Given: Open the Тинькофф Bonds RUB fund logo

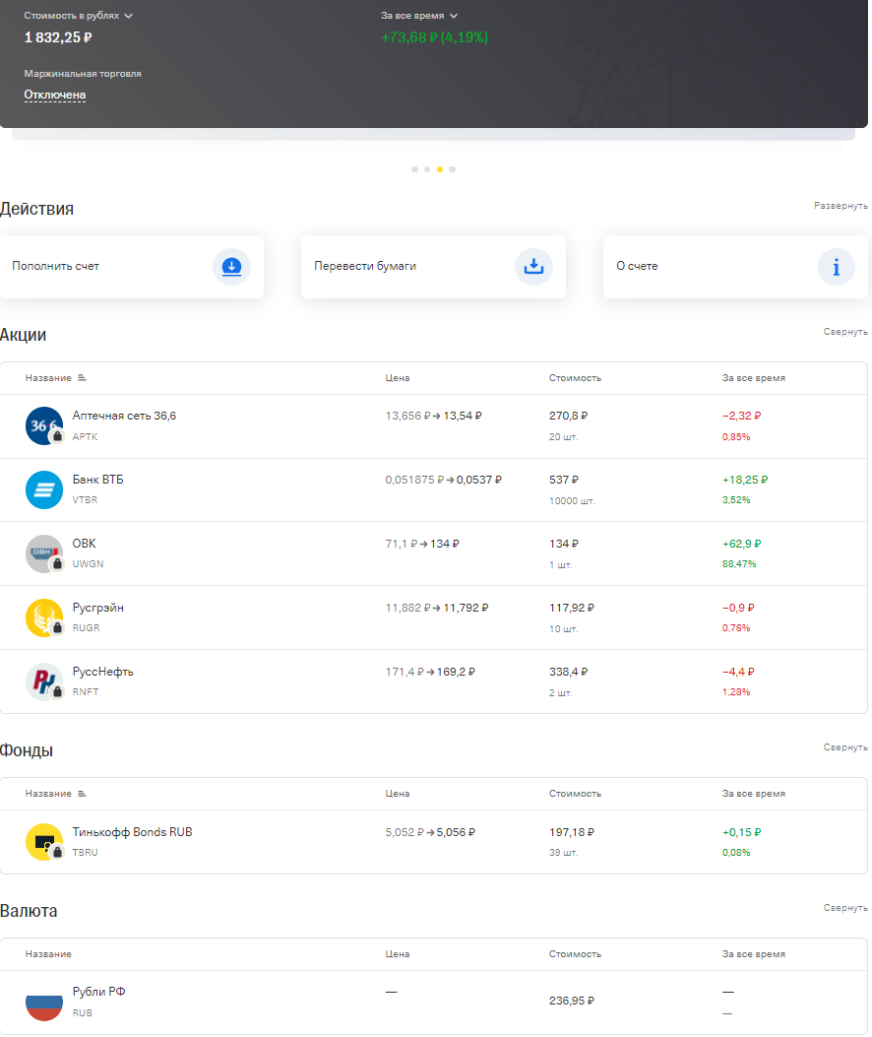Looking at the screenshot, I should point(44,842).
